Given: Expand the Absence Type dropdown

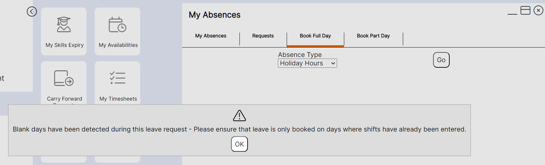Looking at the screenshot, I should pyautogui.click(x=307, y=63).
